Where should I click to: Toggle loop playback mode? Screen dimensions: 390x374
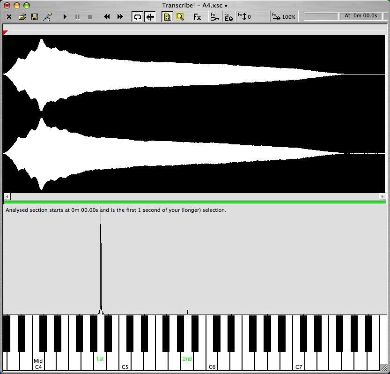click(x=137, y=17)
